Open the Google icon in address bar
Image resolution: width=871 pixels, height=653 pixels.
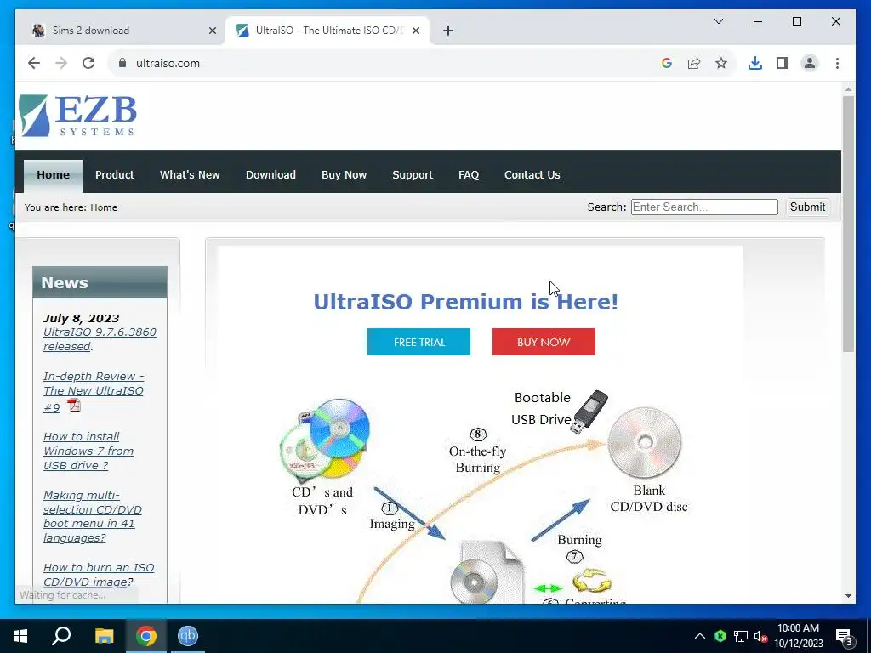[x=667, y=63]
